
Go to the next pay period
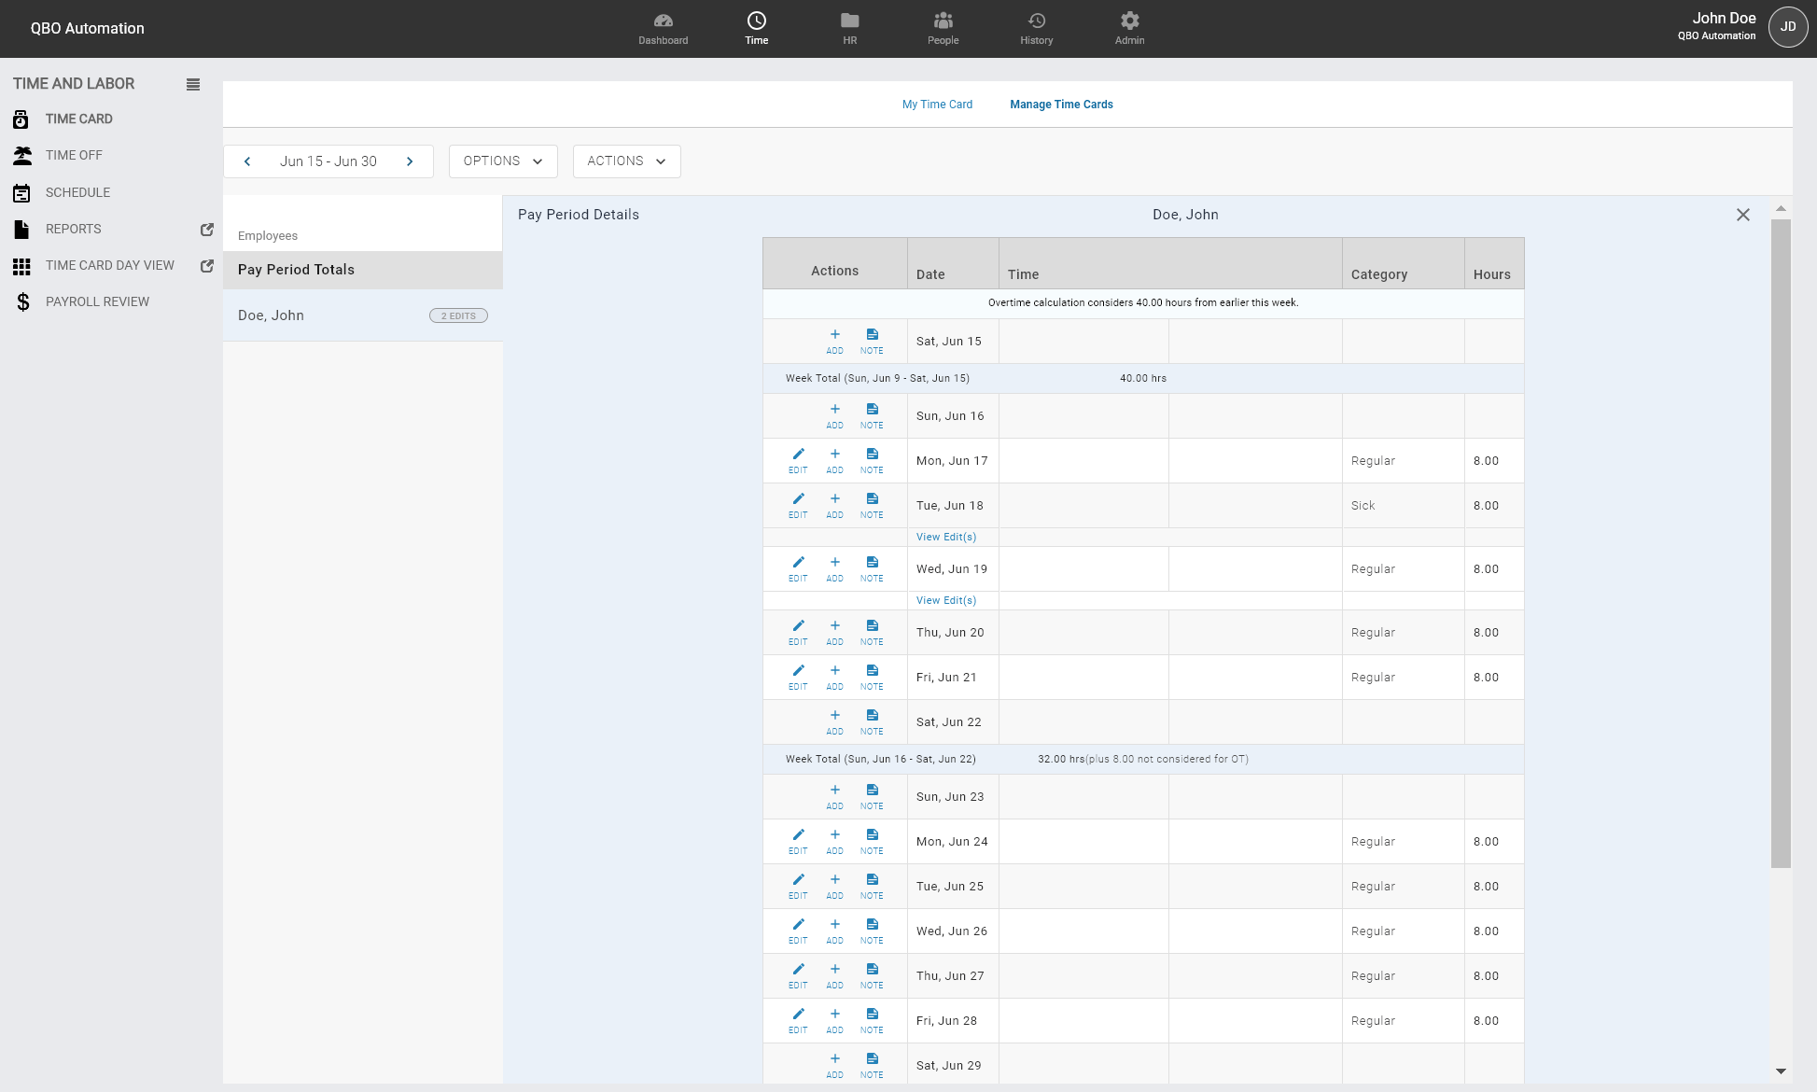[x=410, y=161]
